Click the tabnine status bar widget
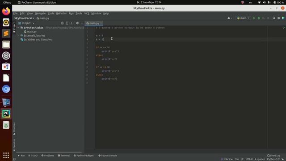The image size is (286, 161). 227,159
